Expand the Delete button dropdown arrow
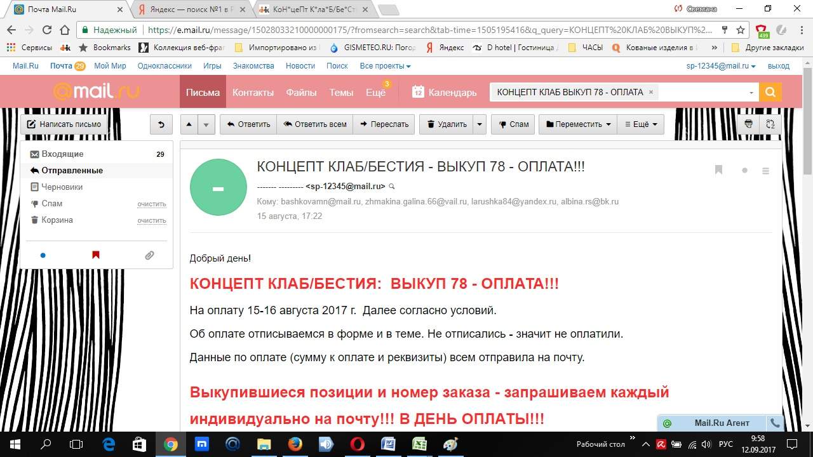 pos(480,124)
